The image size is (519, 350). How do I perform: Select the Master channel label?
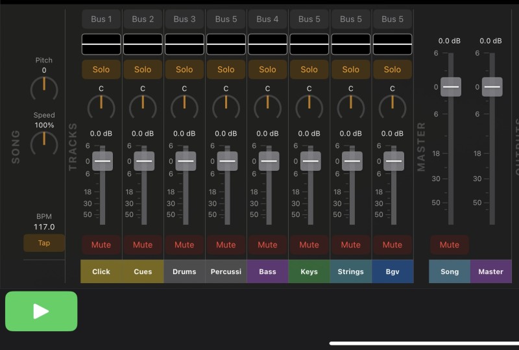[490, 271]
